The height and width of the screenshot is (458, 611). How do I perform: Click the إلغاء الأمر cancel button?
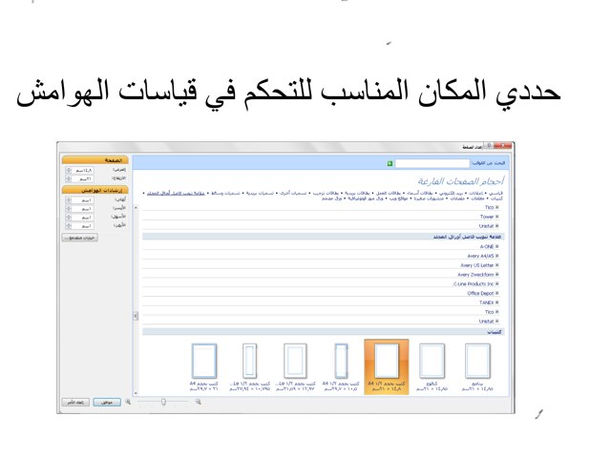click(75, 402)
